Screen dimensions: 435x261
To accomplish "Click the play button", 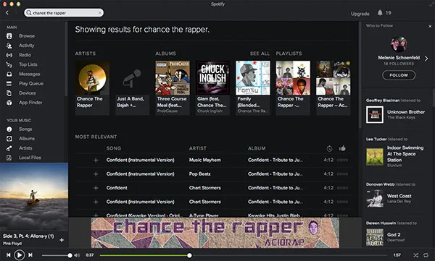I will [19, 255].
